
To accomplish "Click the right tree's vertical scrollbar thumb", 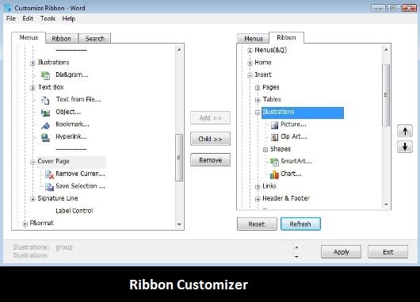I will coord(386,95).
